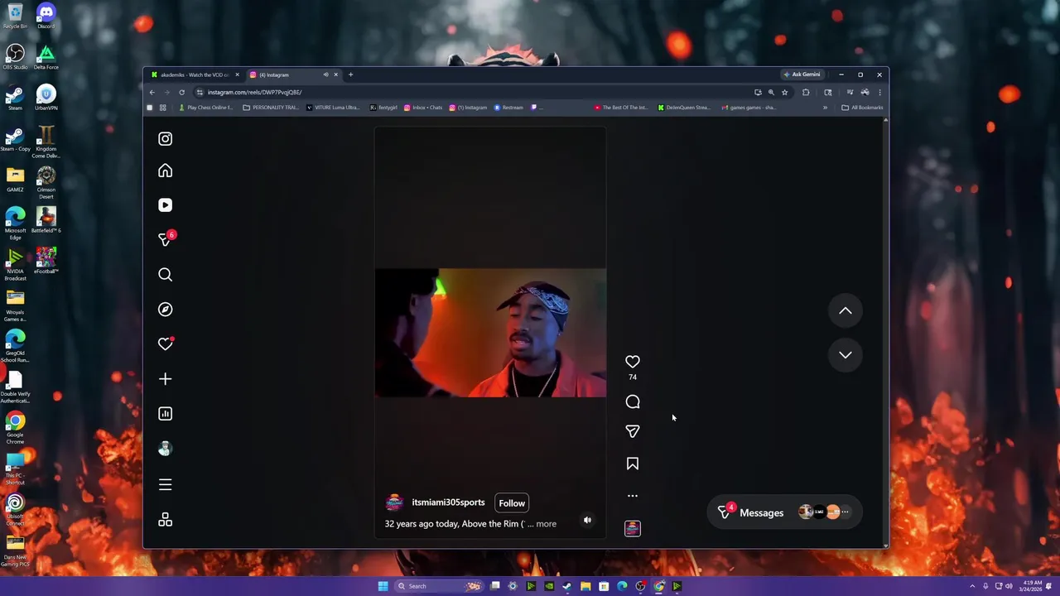Open itsmiami305sports profile name

[x=448, y=502]
